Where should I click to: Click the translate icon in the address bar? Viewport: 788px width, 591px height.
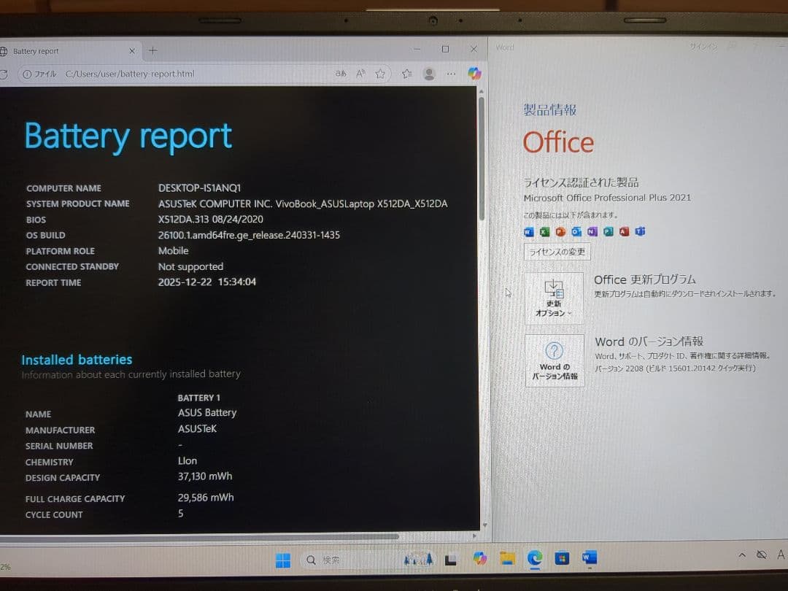(340, 73)
